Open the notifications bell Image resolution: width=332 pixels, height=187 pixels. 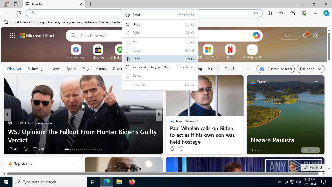point(305,36)
